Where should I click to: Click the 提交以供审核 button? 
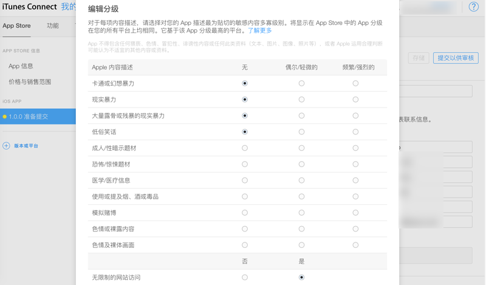pyautogui.click(x=456, y=58)
